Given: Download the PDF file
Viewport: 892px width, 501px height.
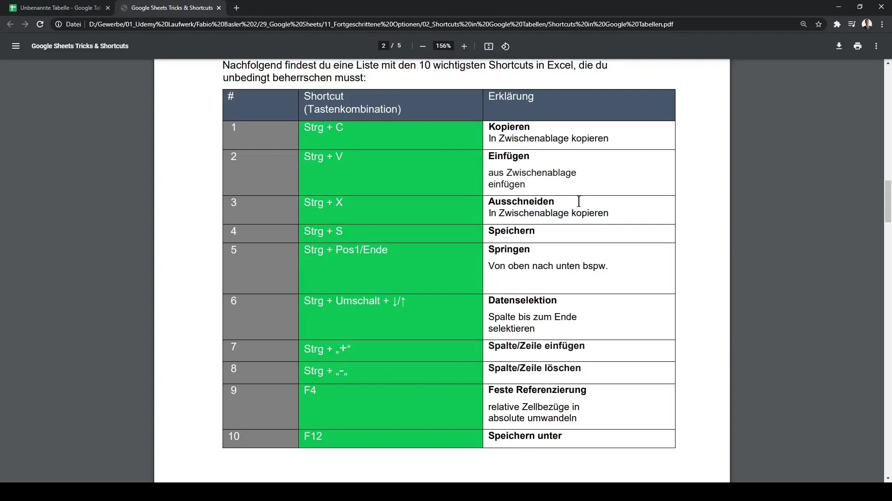Looking at the screenshot, I should click(839, 46).
